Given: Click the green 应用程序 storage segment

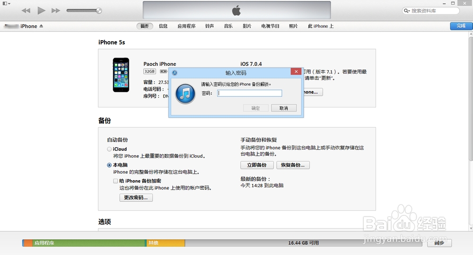Looking at the screenshot, I should click(x=89, y=243).
